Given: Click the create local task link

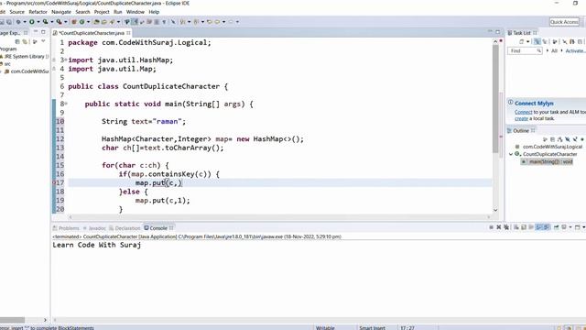Looking at the screenshot, I should (521, 118).
